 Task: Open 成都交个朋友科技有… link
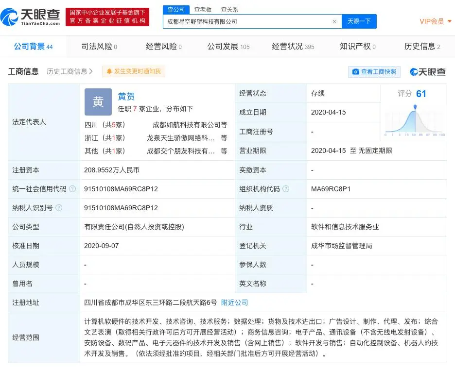[x=180, y=151]
